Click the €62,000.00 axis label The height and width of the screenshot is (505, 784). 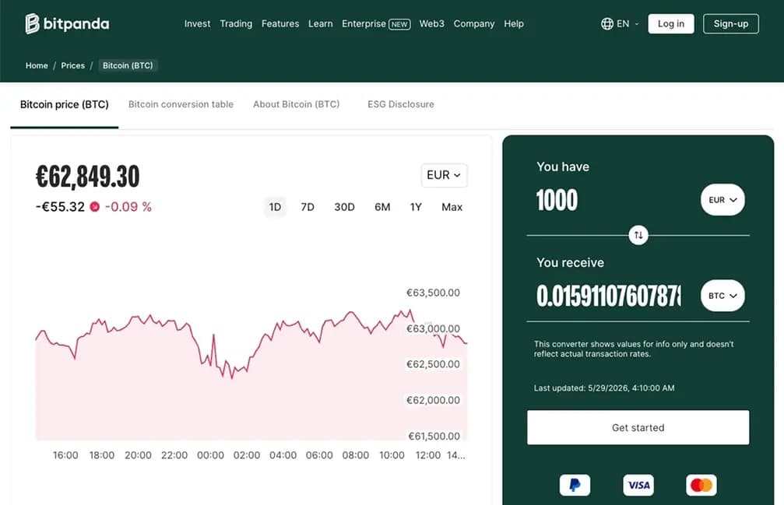click(x=433, y=400)
